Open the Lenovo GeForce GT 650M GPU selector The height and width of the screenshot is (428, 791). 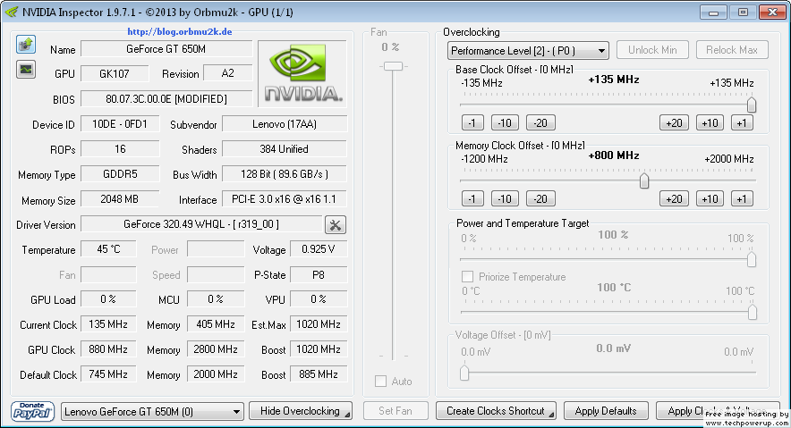(152, 411)
